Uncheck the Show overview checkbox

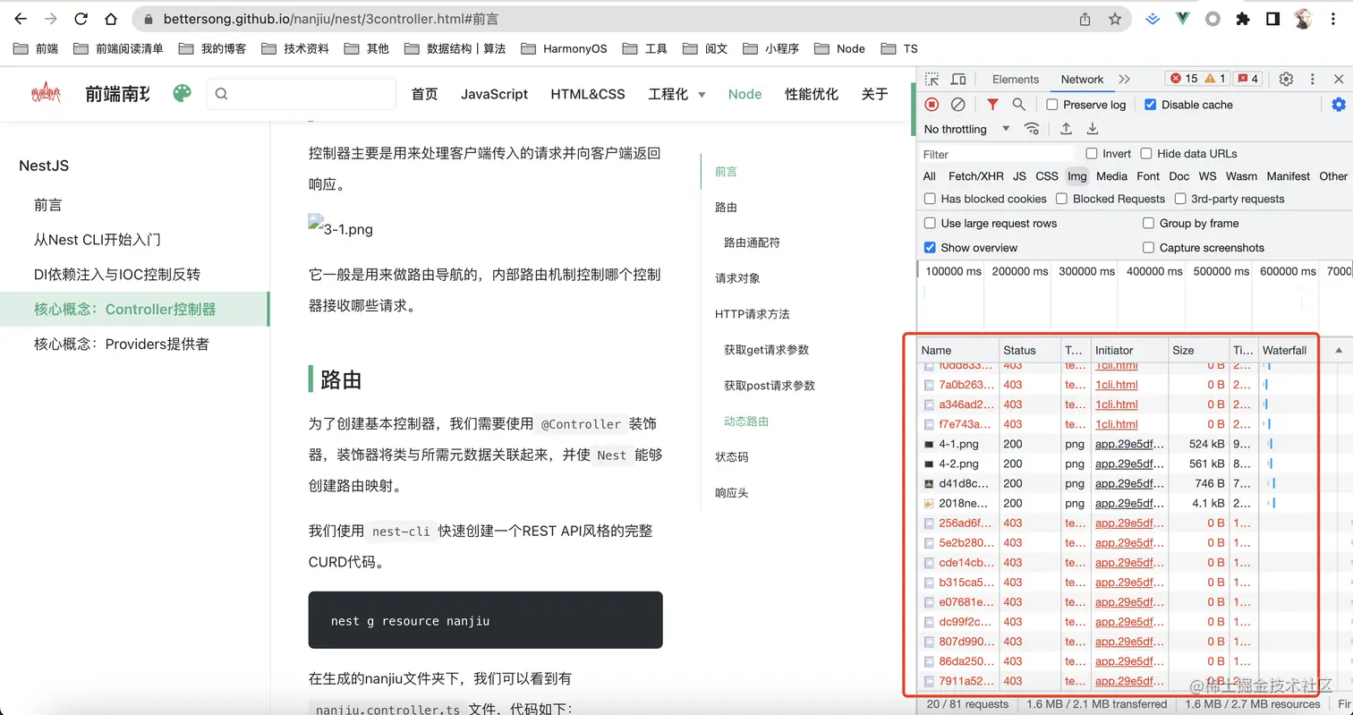[x=930, y=247]
